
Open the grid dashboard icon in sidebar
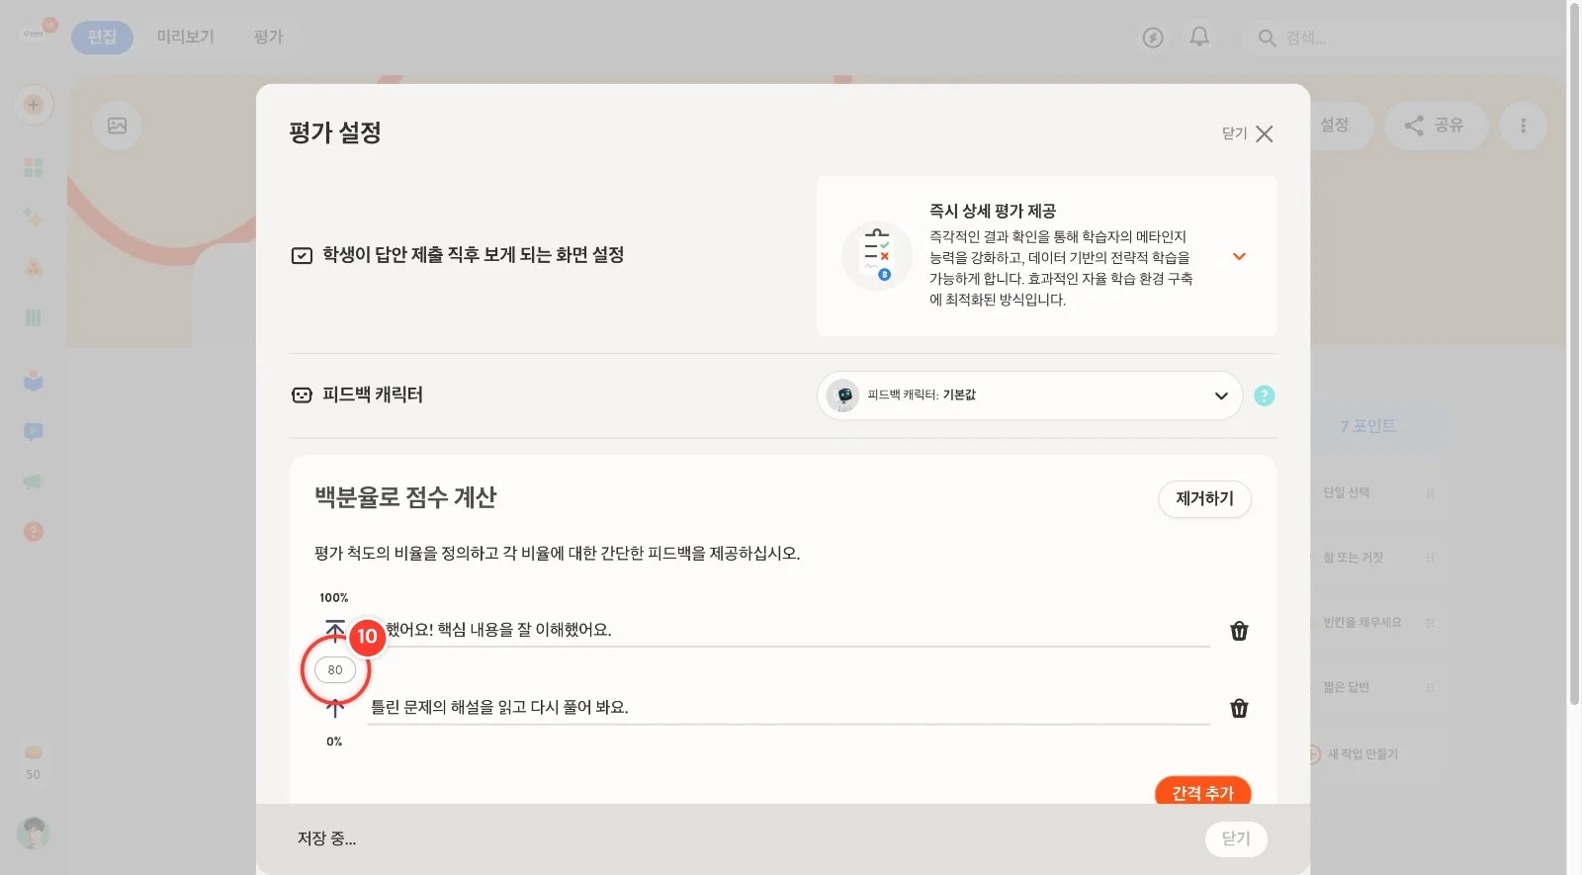click(x=34, y=167)
